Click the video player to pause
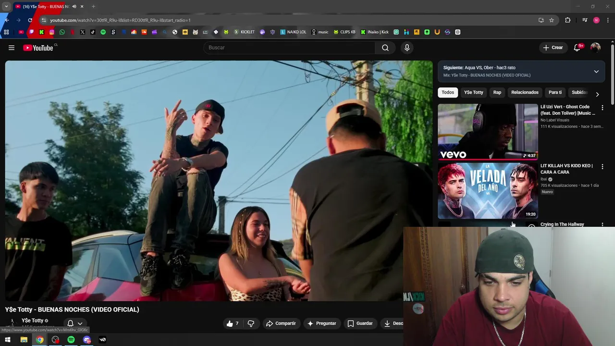The image size is (615, 346). [x=219, y=181]
